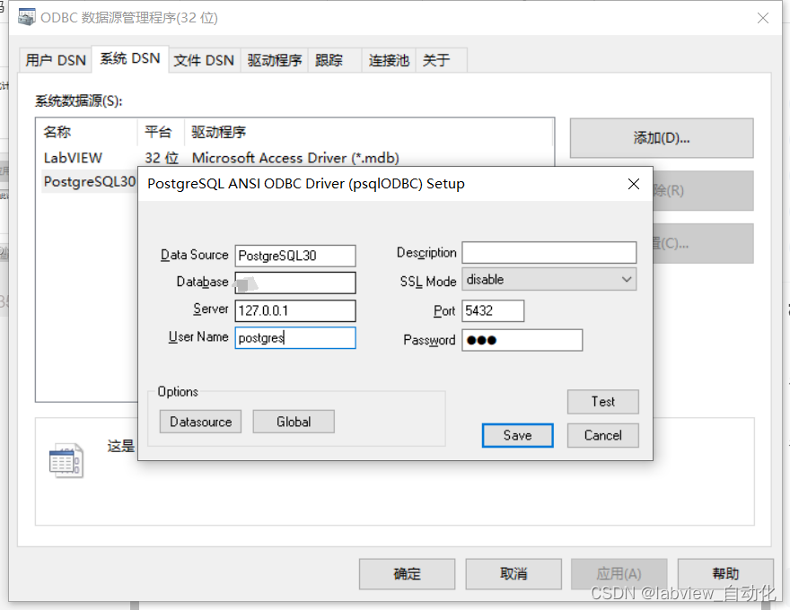Open Datasource options in the setup dialog
The height and width of the screenshot is (610, 790).
pyautogui.click(x=199, y=421)
